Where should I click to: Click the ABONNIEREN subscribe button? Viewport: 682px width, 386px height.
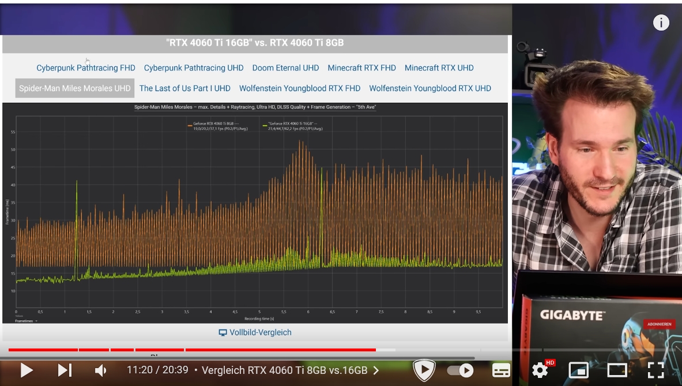click(x=659, y=324)
